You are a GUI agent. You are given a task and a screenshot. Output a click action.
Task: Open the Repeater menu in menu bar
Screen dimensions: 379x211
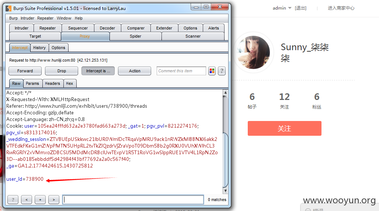(45, 18)
